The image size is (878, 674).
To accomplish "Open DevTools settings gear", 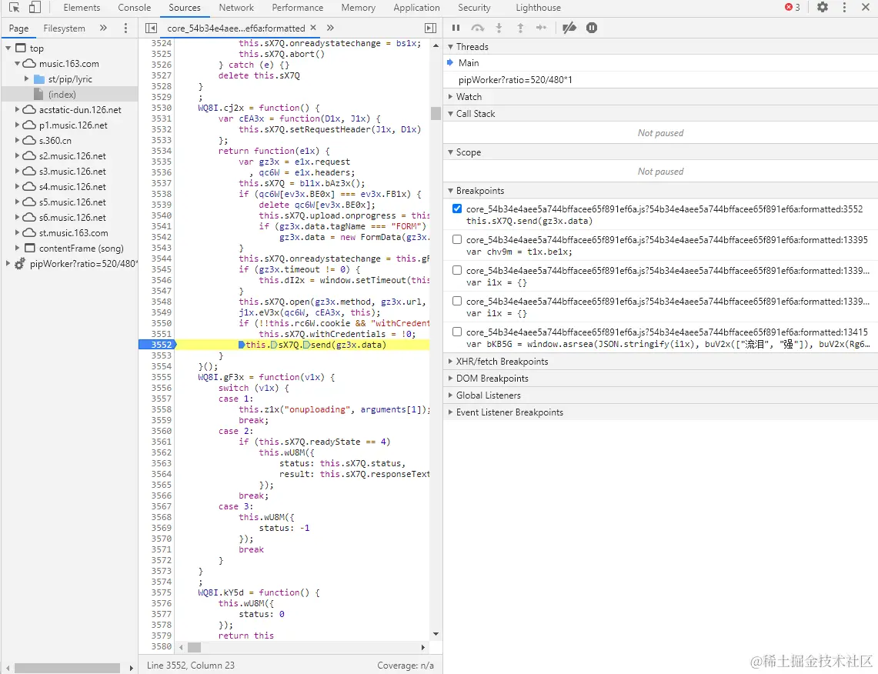I will tap(823, 8).
